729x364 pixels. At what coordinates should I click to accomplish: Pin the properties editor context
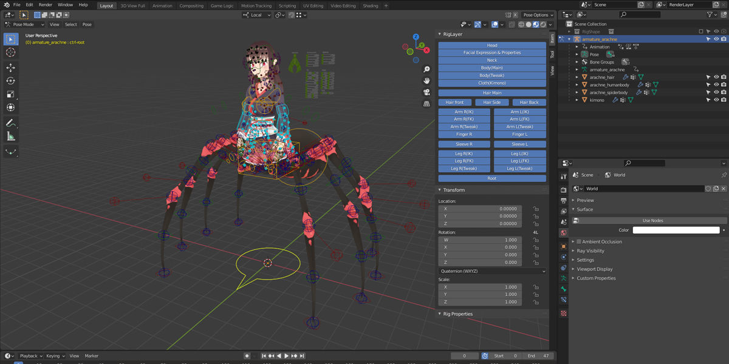tap(724, 175)
